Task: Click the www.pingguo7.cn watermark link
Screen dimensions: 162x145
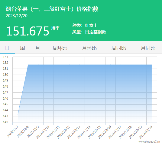Action: pos(149,142)
